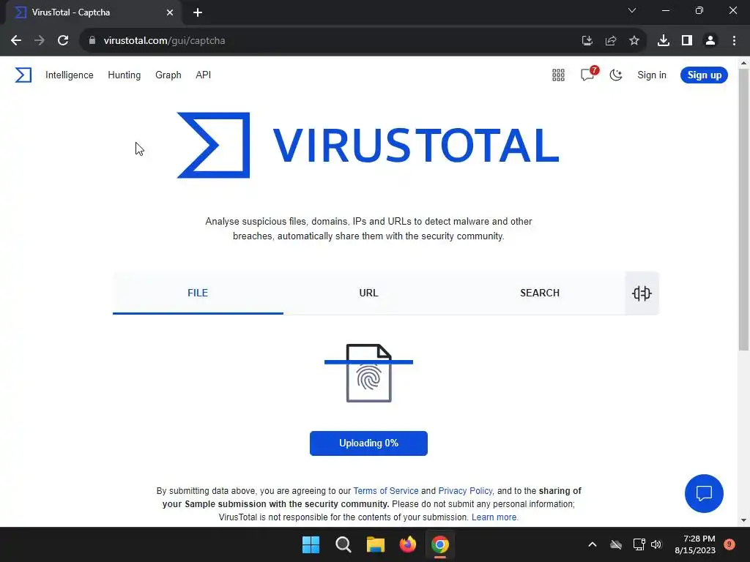Launch Firefox from taskbar
750x562 pixels.
[408, 544]
